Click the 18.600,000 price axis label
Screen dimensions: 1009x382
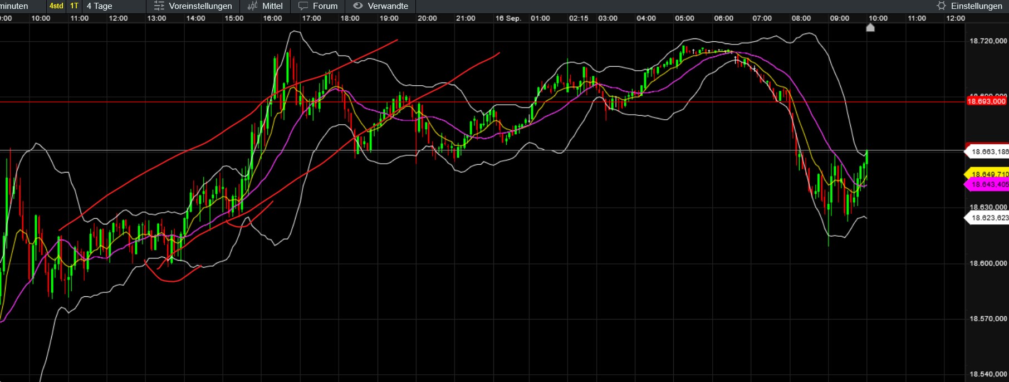pos(988,263)
